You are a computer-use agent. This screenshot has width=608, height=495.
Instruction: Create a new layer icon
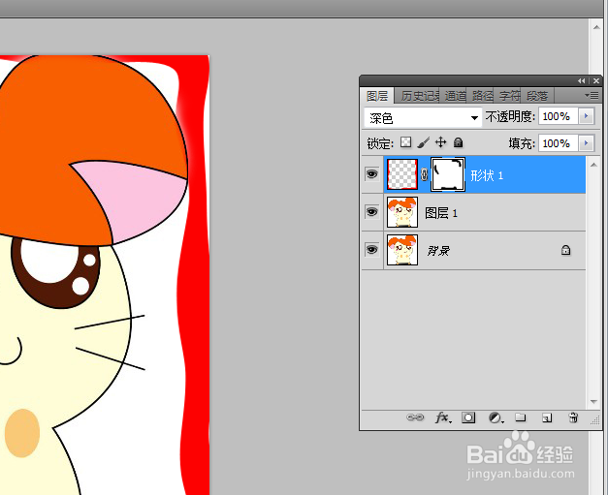click(547, 418)
